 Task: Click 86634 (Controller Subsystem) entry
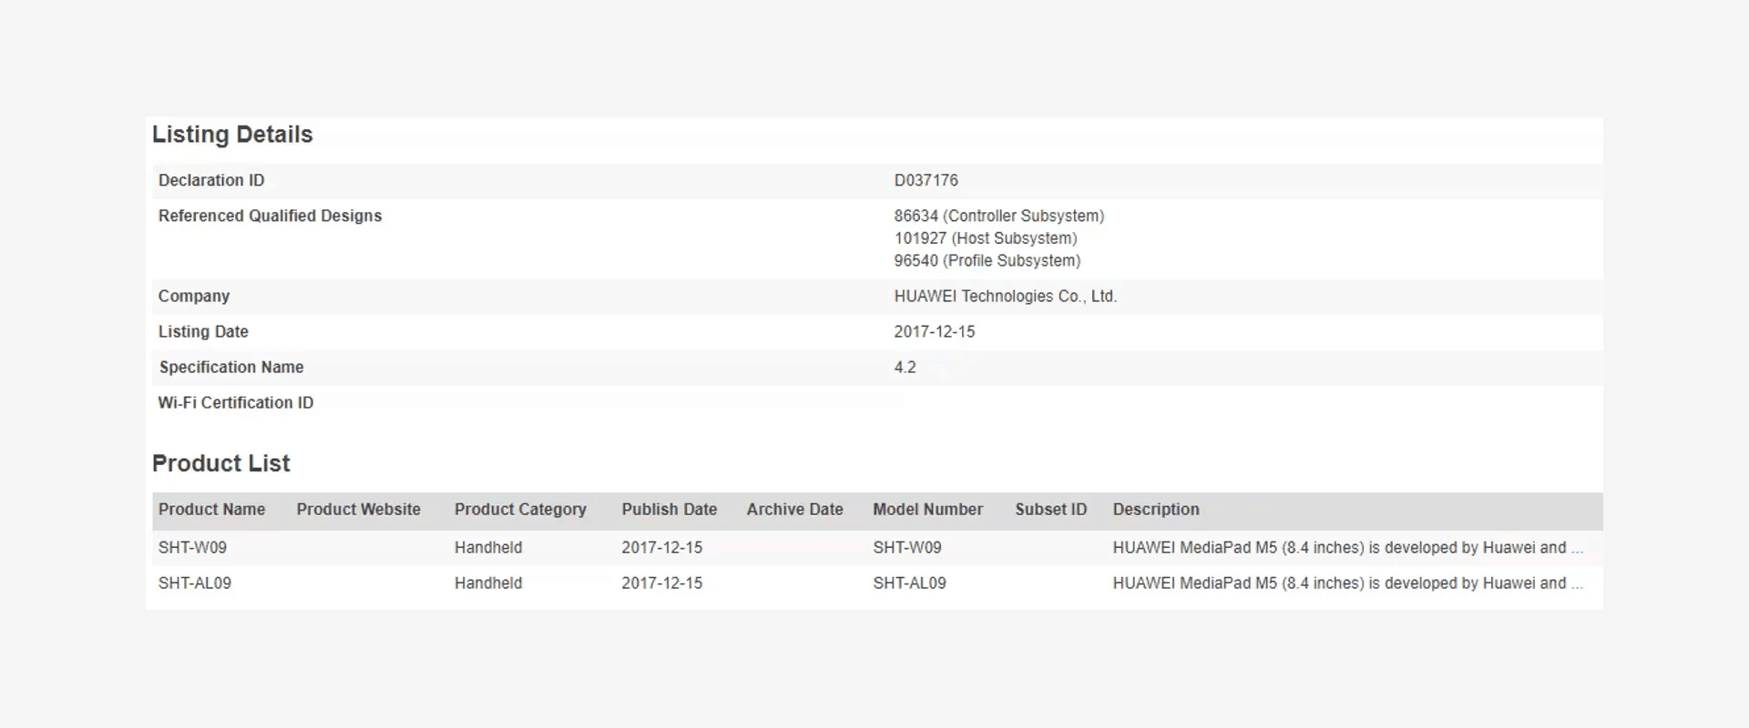(x=998, y=216)
